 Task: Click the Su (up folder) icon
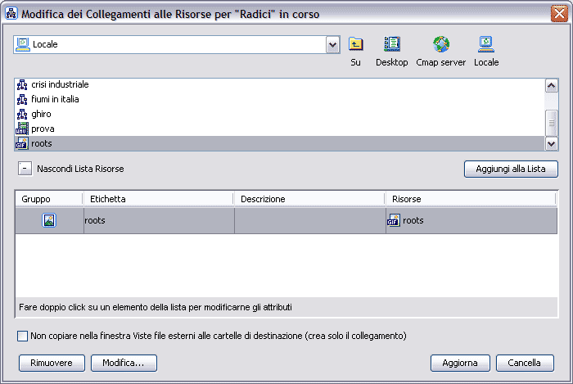[355, 45]
